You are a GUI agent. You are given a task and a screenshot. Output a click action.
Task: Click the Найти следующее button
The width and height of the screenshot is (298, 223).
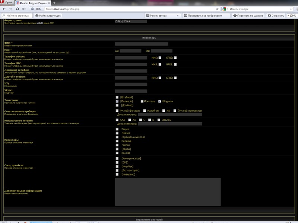(x=48, y=16)
